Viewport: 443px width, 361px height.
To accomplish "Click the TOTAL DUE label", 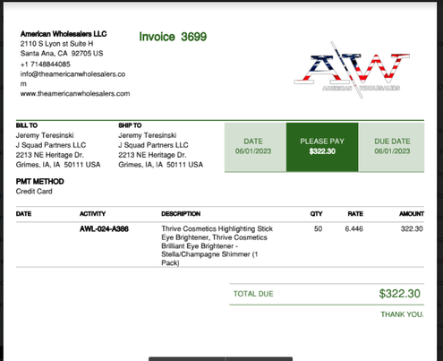I will point(253,294).
